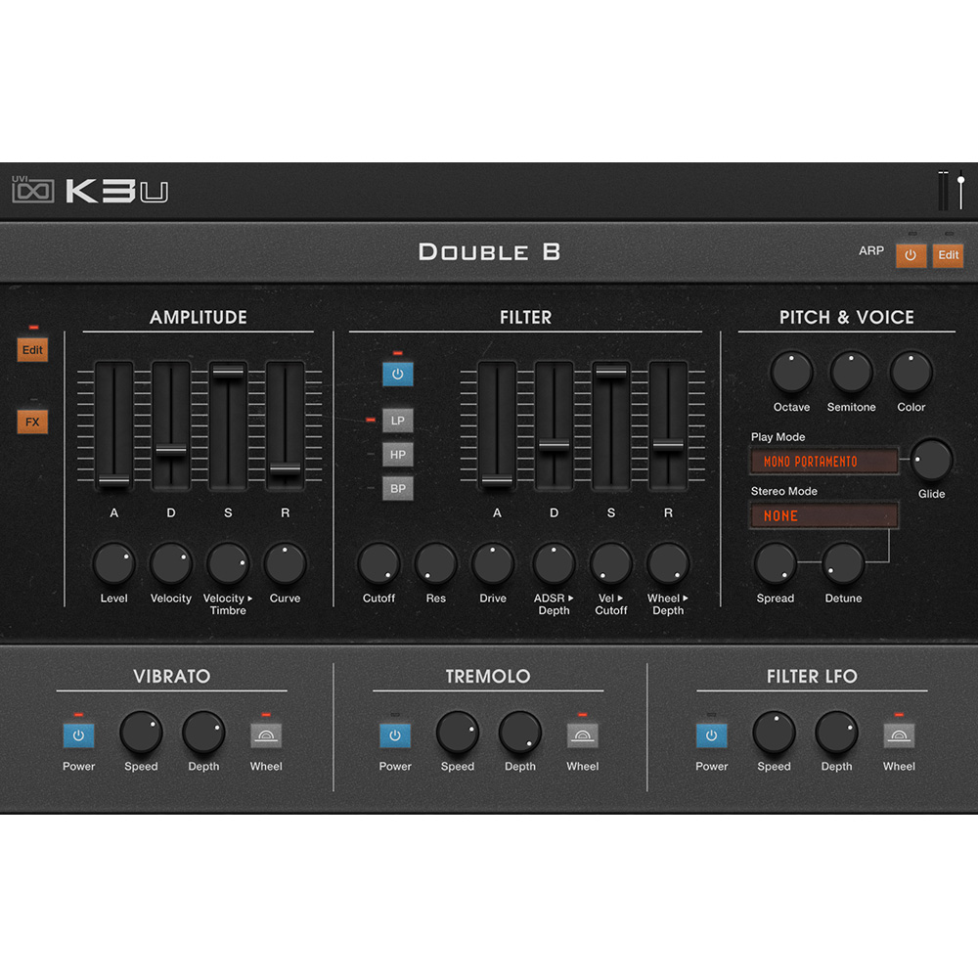
Task: Enable the Vibrato mod Wheel button
Action: click(x=266, y=735)
